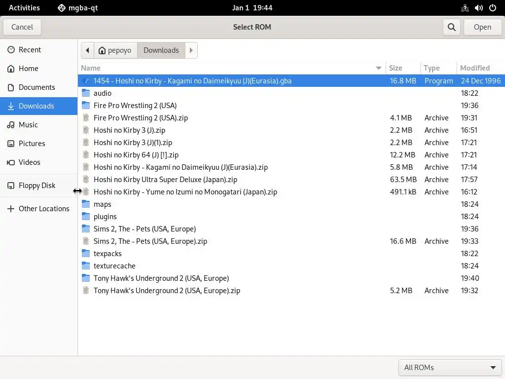Sort files by the Modified column header
The width and height of the screenshot is (505, 379).
[x=480, y=68]
